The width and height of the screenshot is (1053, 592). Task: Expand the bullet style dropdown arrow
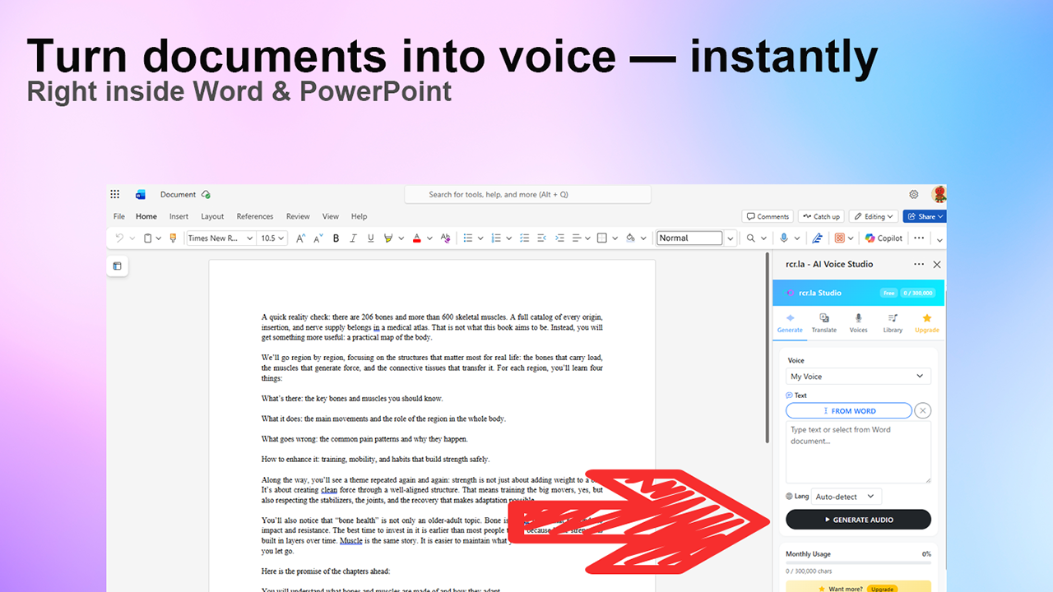point(480,238)
